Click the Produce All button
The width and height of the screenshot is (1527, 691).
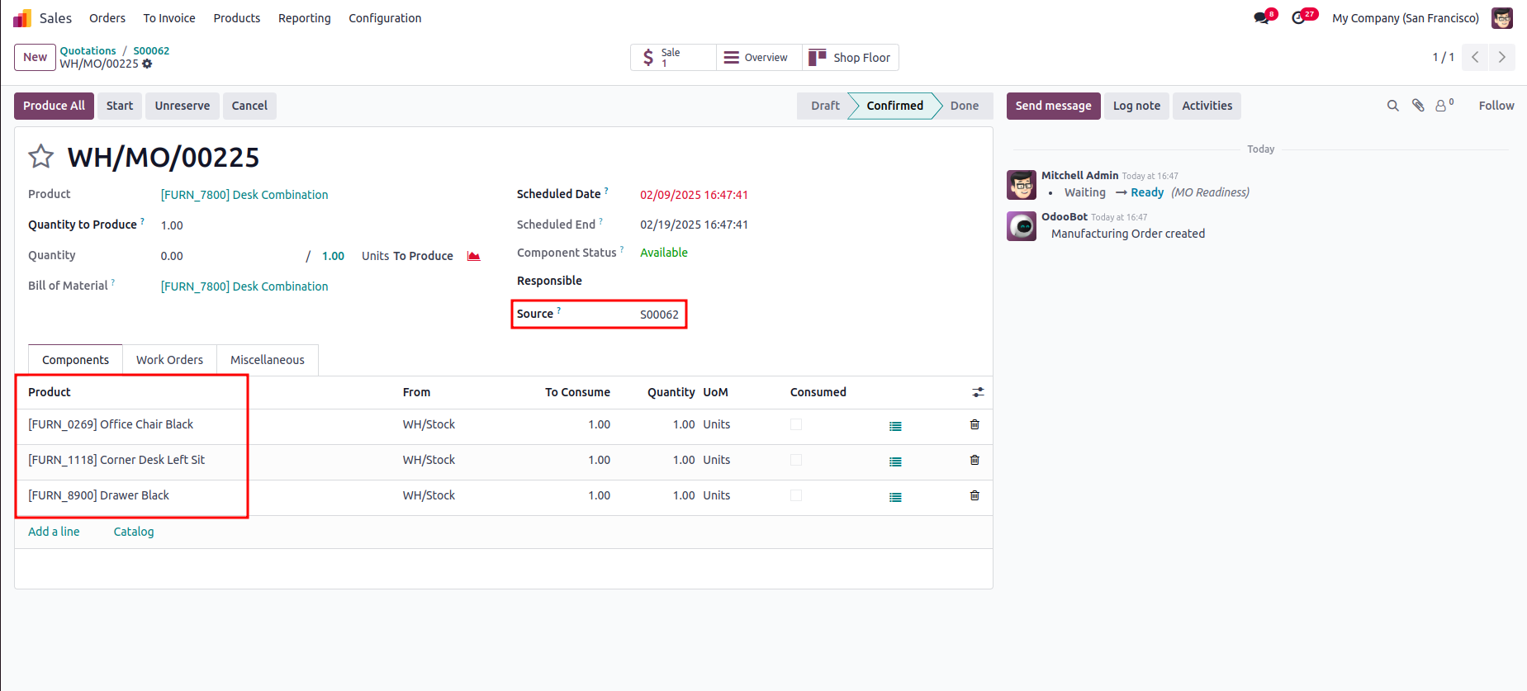point(54,106)
